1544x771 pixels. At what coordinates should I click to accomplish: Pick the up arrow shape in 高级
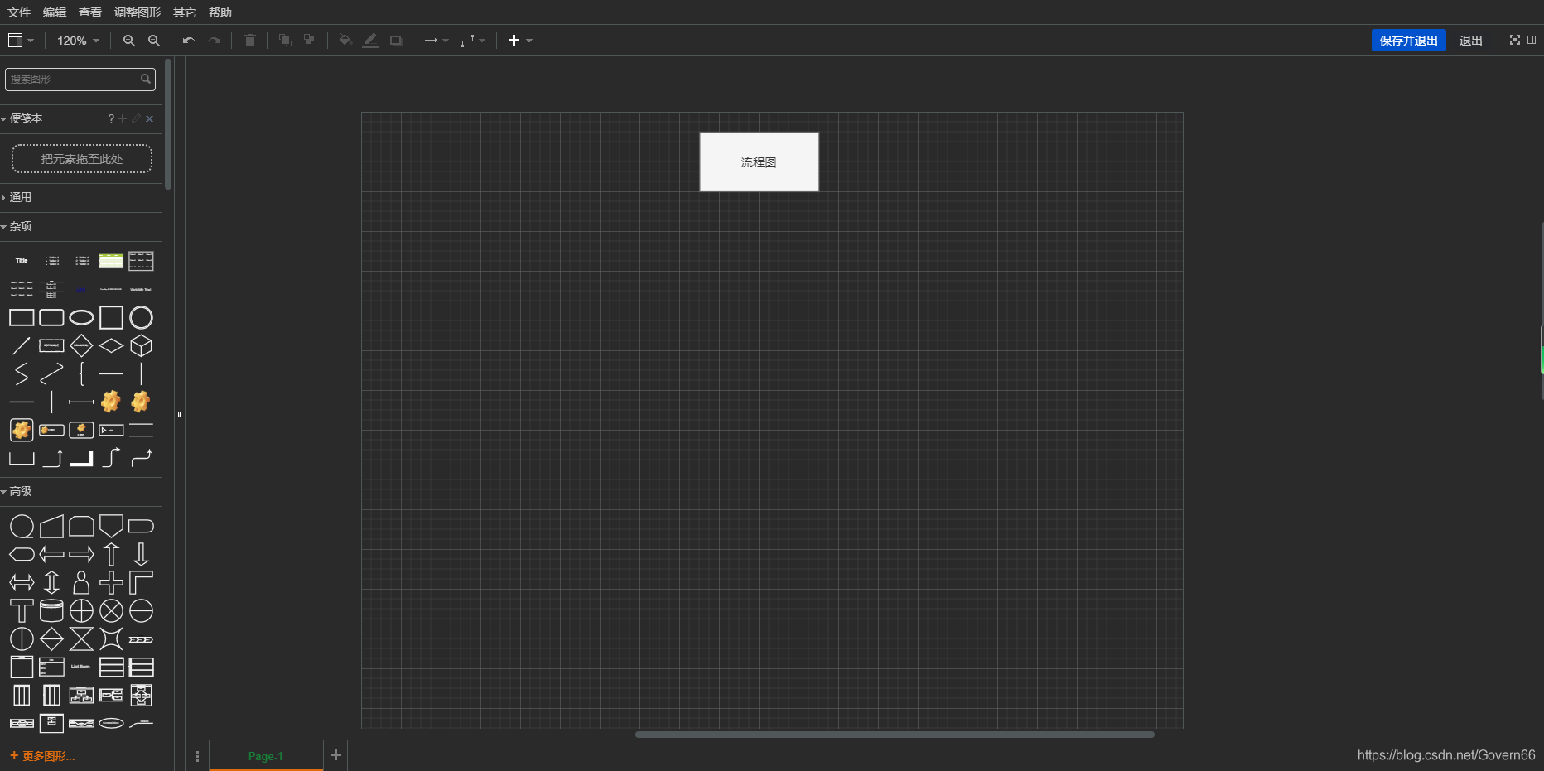pyautogui.click(x=111, y=554)
